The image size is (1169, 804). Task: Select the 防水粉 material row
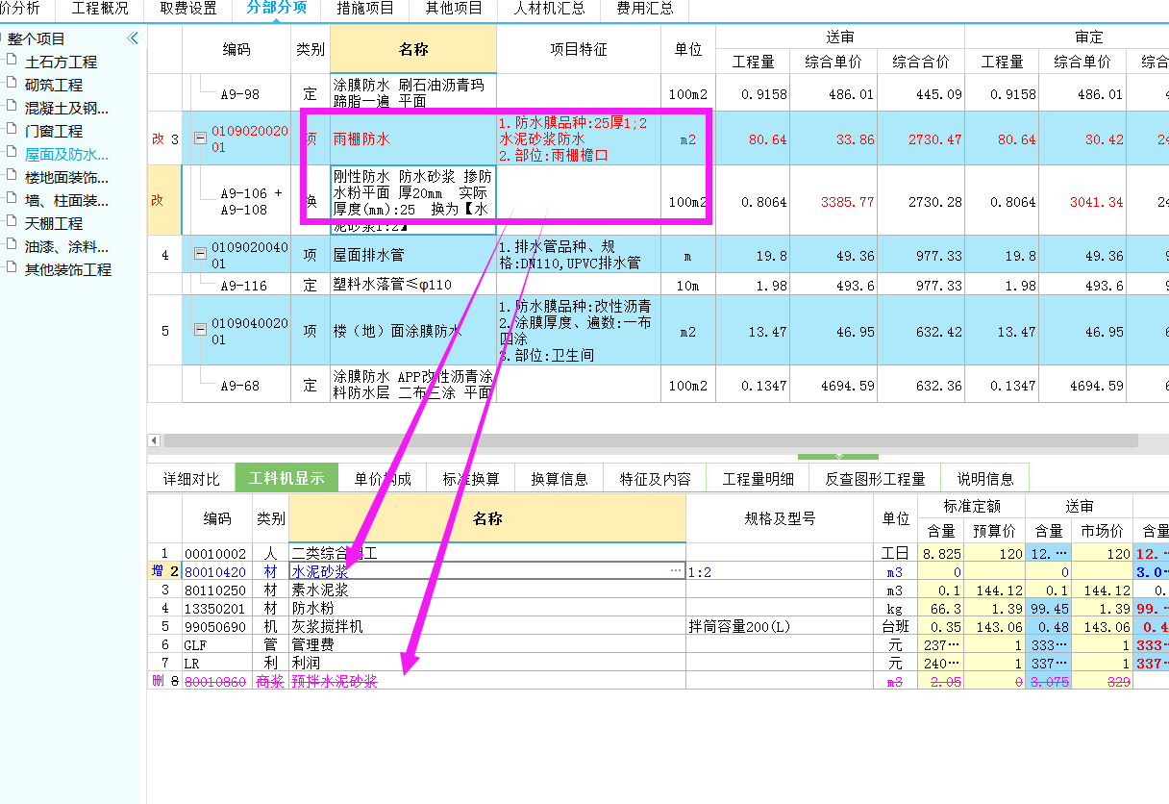[x=487, y=608]
